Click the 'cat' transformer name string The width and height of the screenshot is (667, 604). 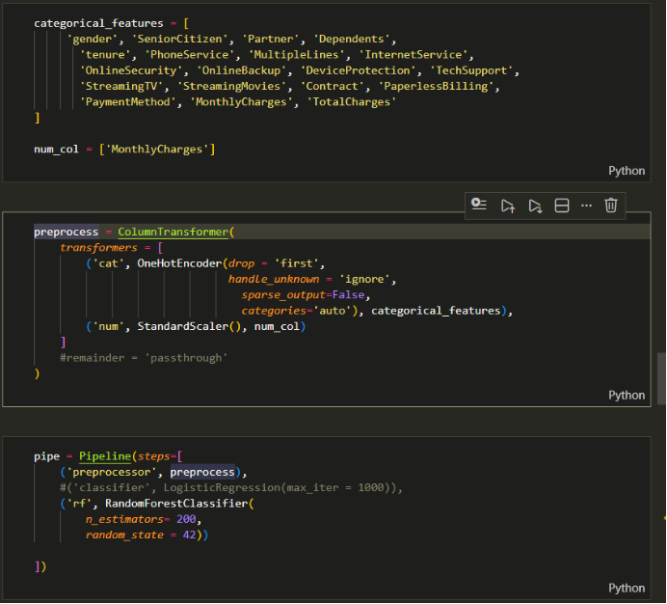[x=108, y=263]
